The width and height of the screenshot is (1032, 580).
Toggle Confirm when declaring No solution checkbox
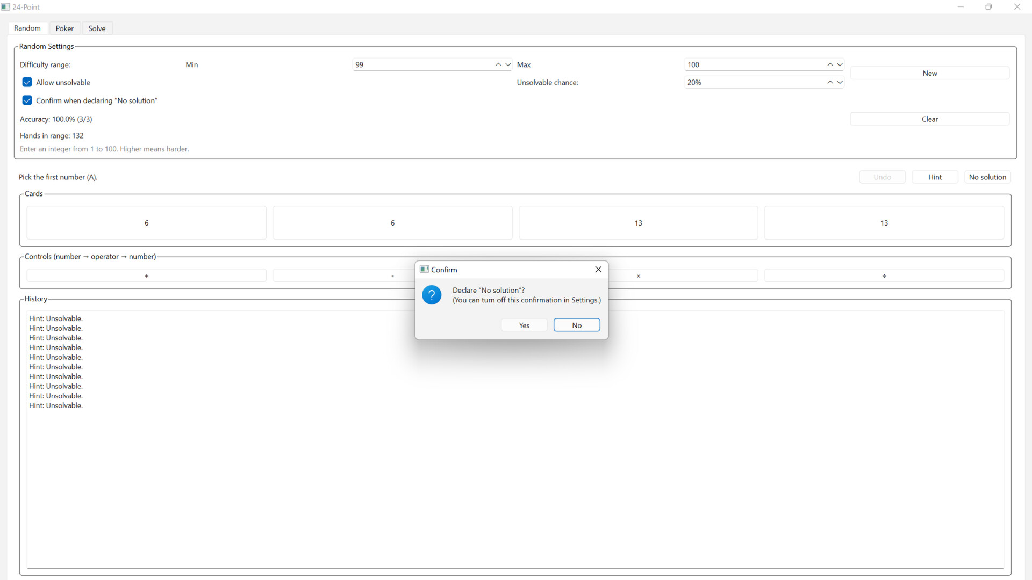click(x=27, y=100)
